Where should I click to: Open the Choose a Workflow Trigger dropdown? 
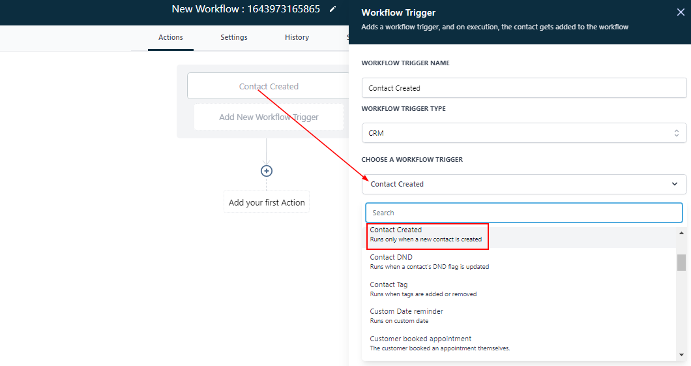pos(523,184)
